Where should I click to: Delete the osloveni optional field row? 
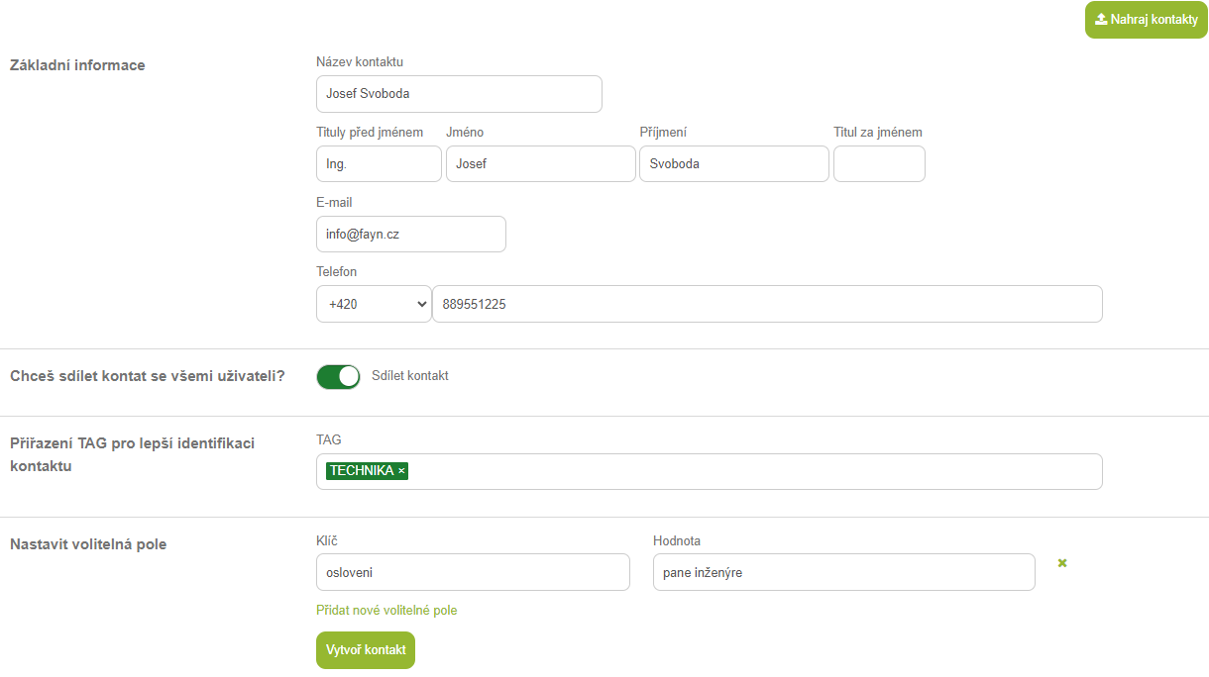click(x=1062, y=563)
